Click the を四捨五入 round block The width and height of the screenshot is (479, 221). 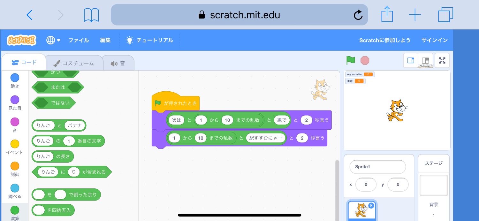53,210
